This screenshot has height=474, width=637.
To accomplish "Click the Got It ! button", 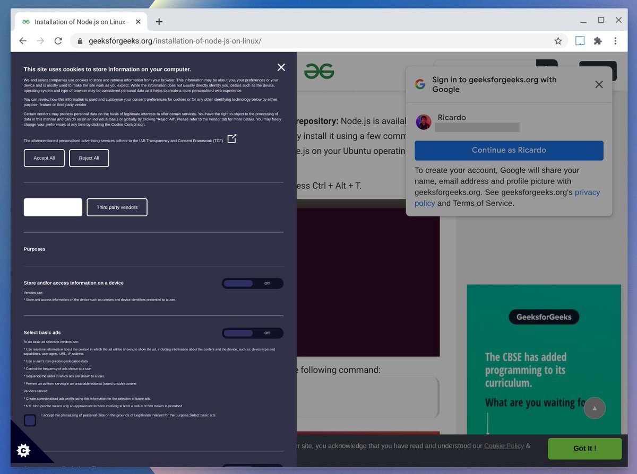I will [585, 449].
